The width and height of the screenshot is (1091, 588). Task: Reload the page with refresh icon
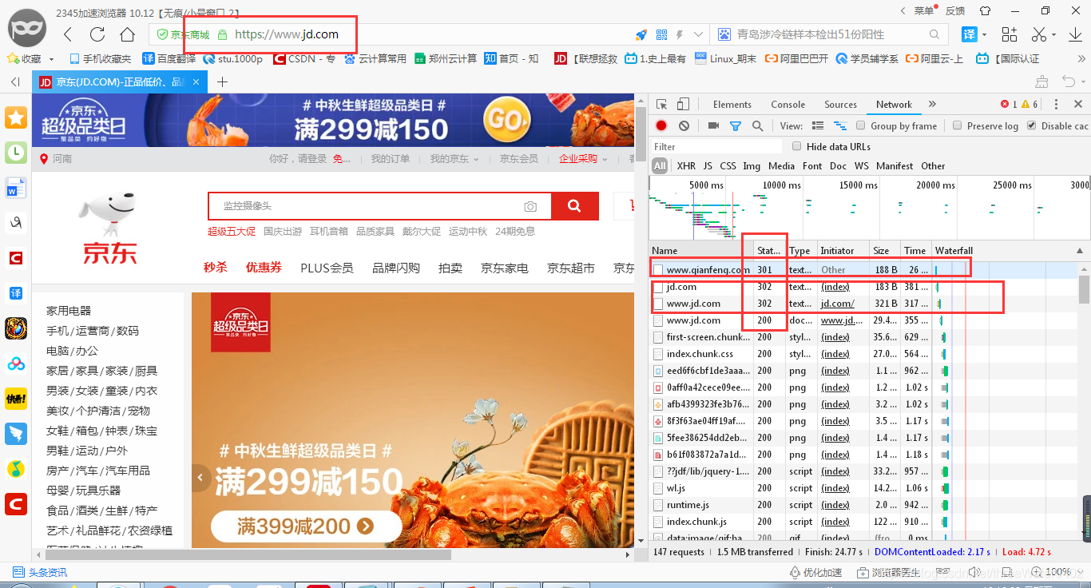tap(97, 34)
